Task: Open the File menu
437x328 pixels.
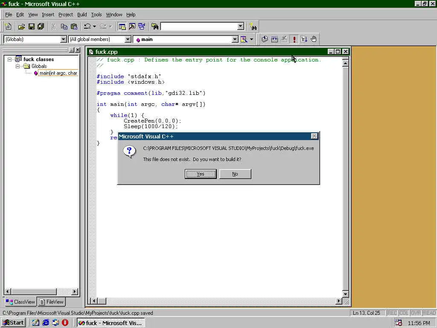Action: [9, 15]
